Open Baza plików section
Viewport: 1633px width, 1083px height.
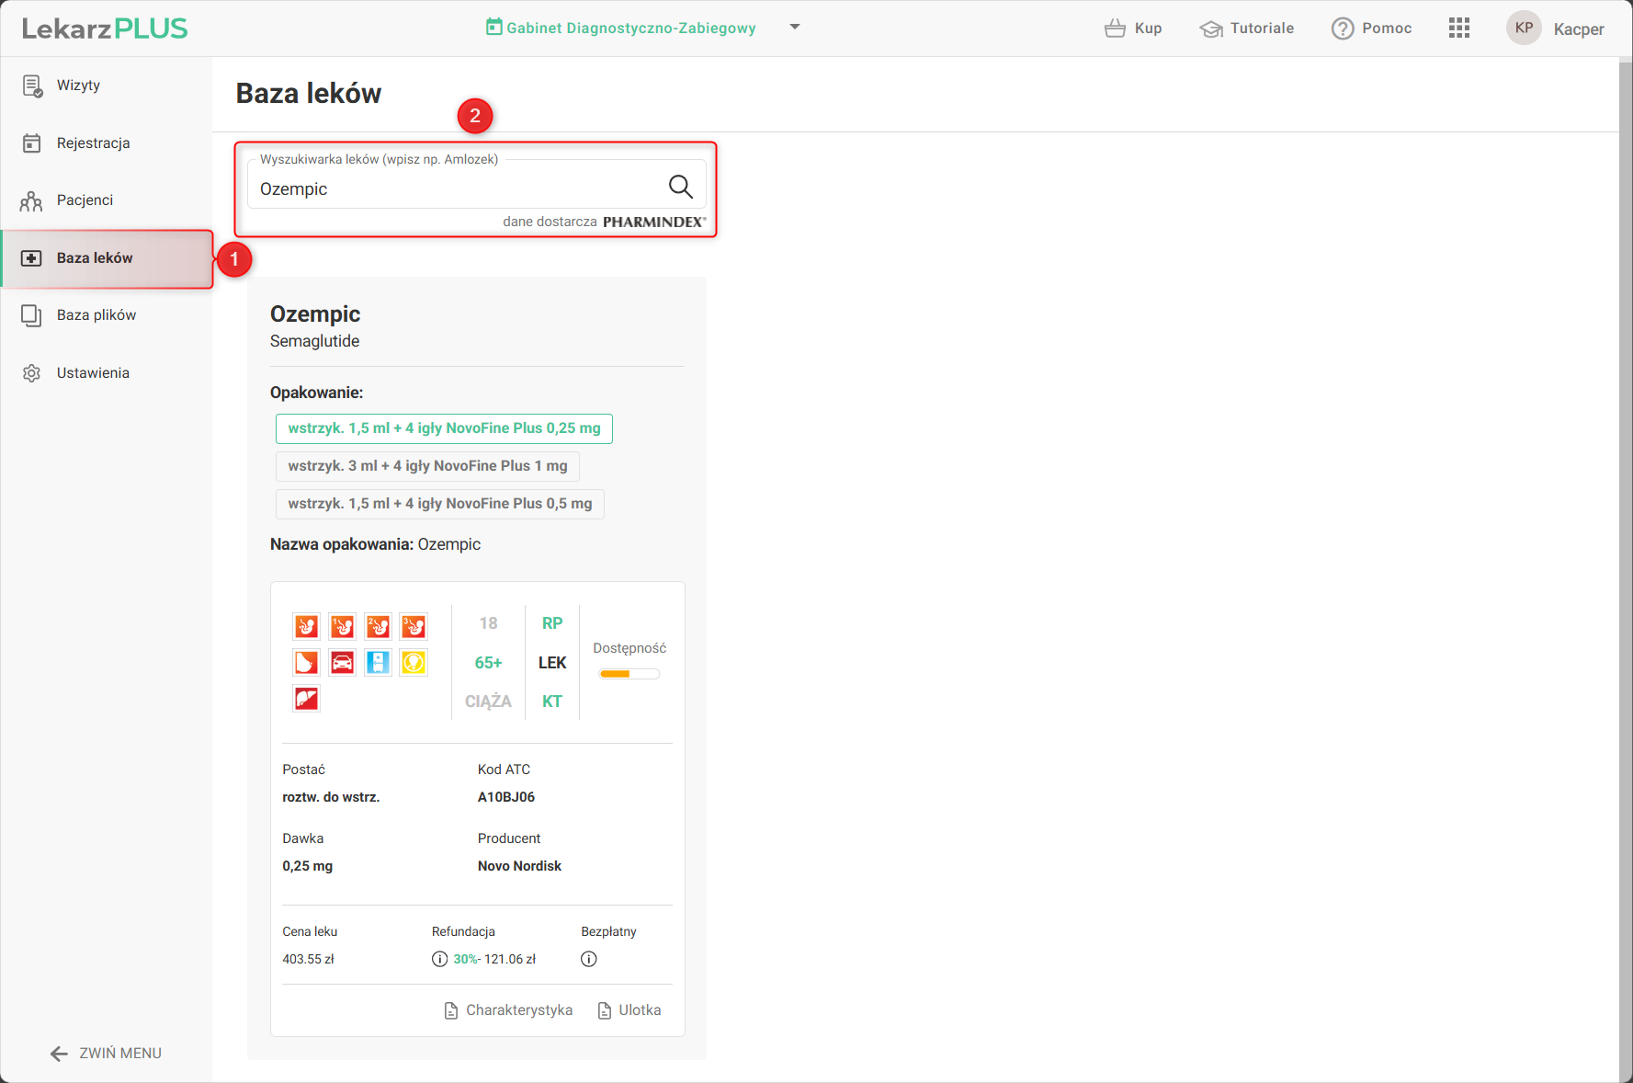[x=107, y=315]
